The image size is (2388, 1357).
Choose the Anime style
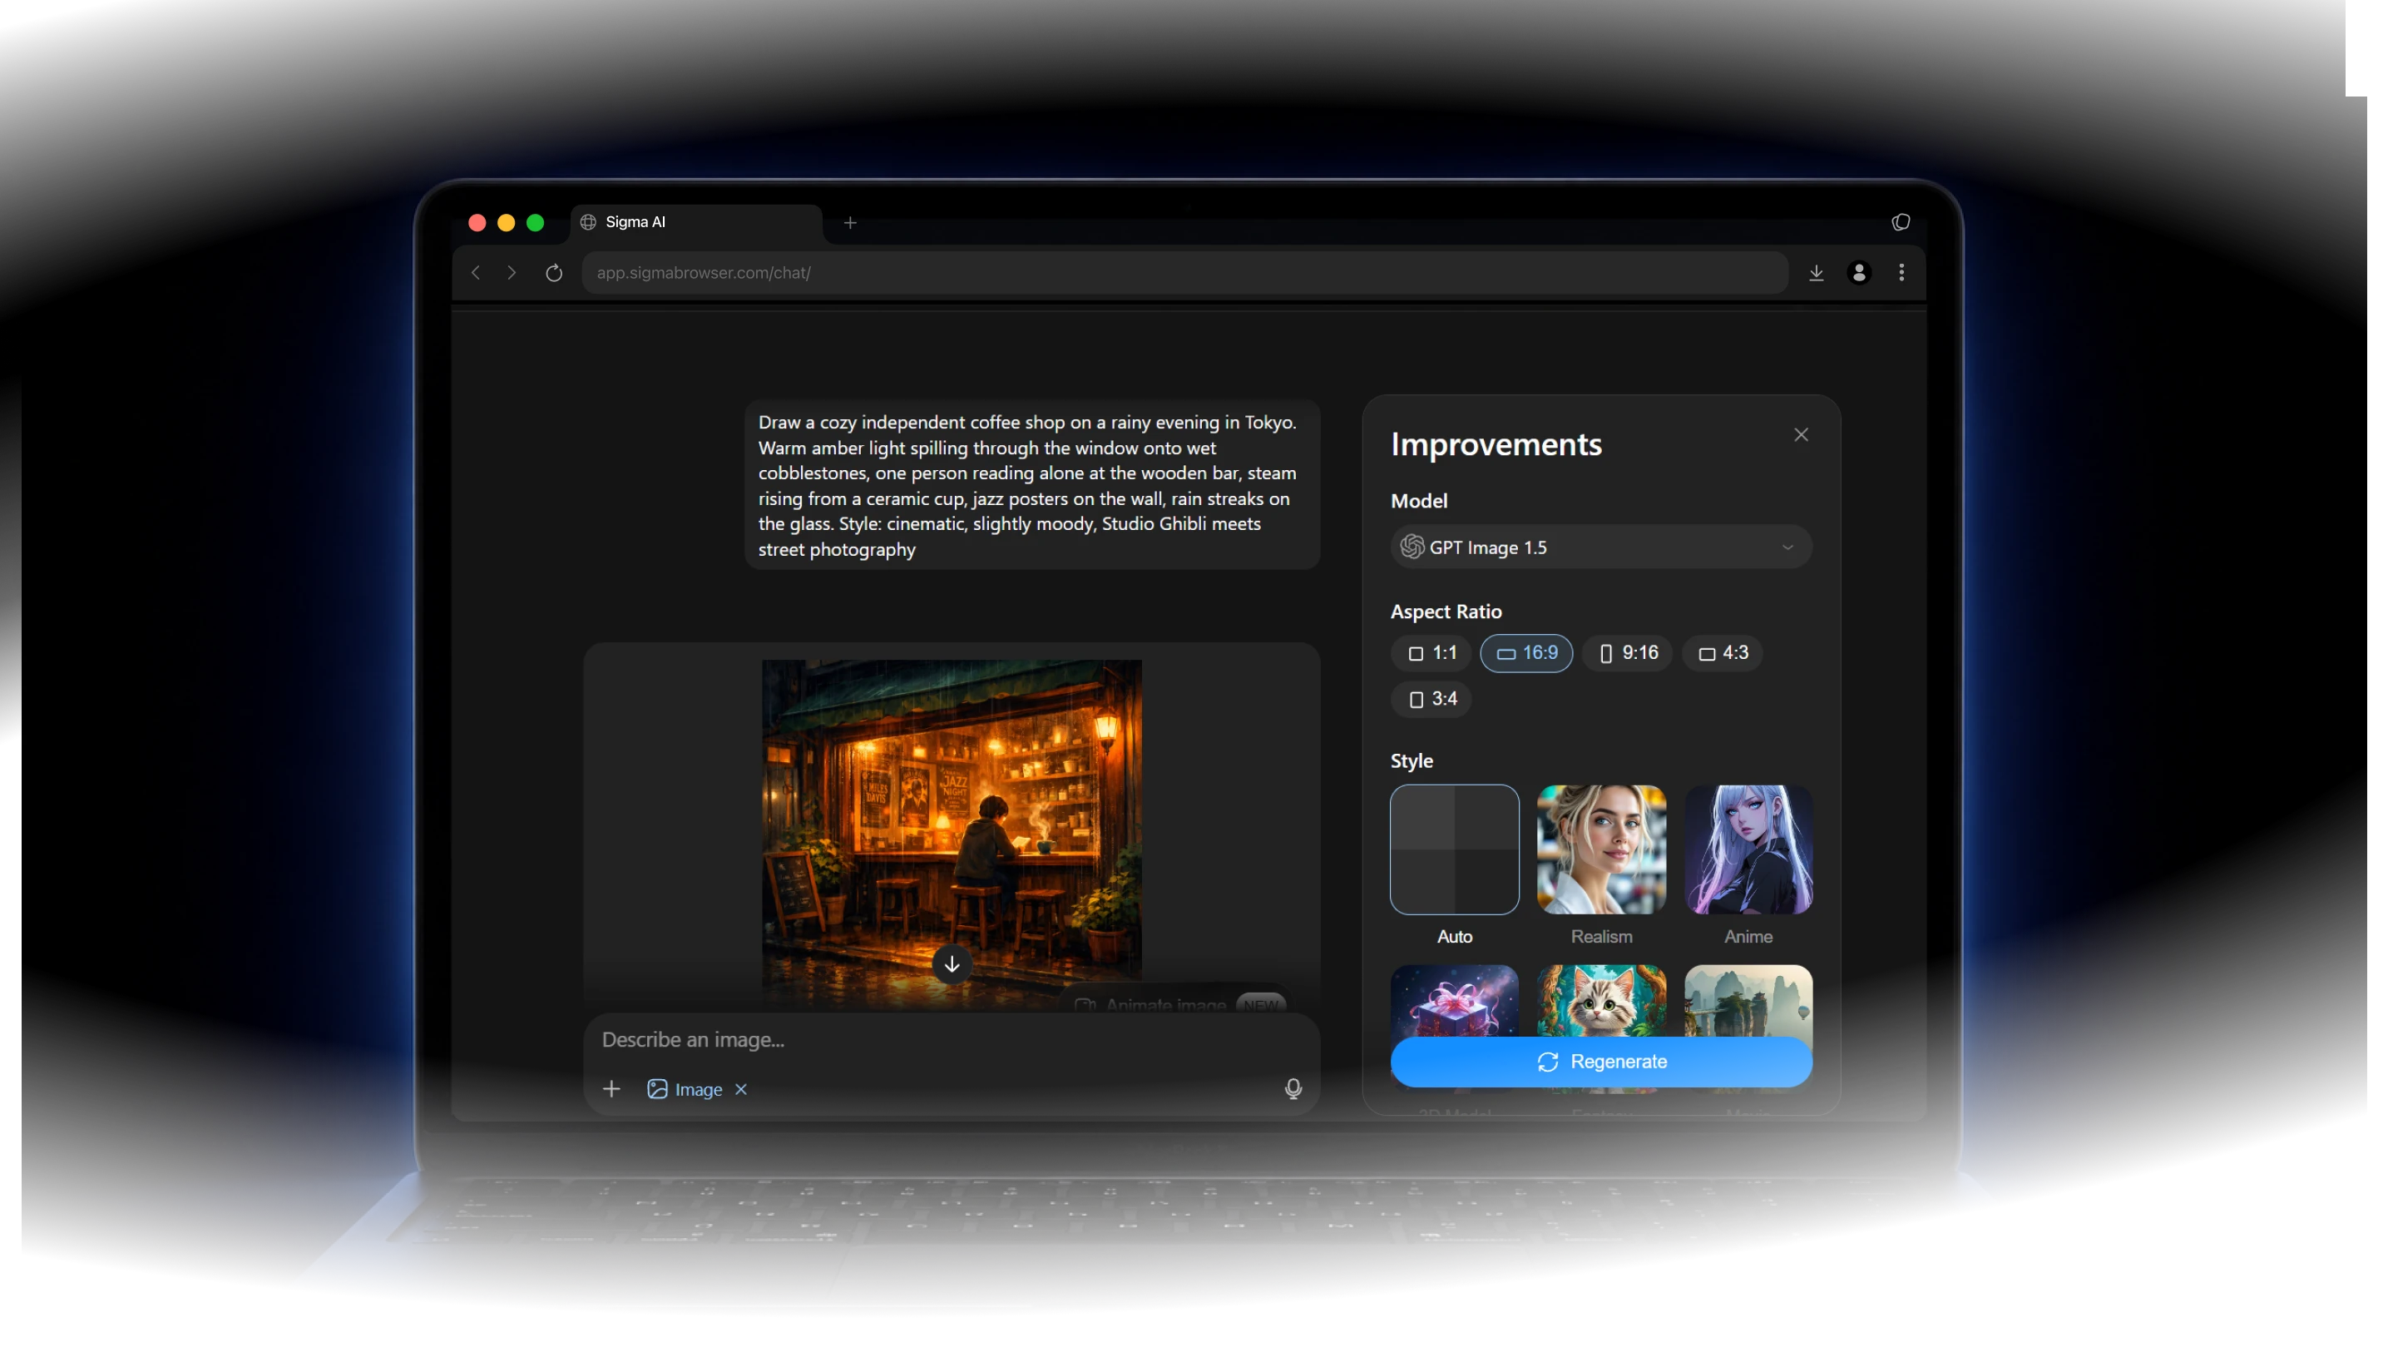coord(1748,849)
